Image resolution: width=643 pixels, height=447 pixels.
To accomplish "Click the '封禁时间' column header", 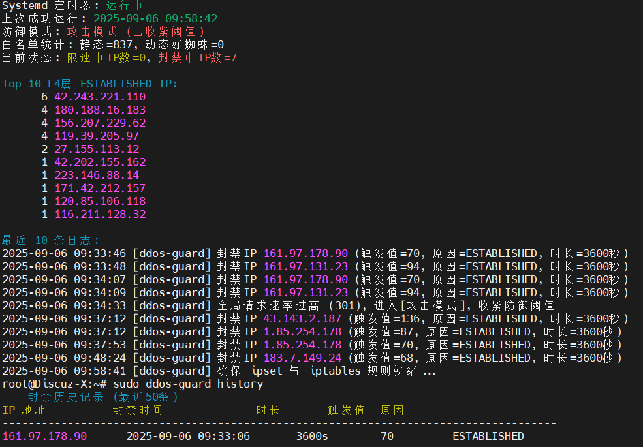I will pyautogui.click(x=137, y=410).
